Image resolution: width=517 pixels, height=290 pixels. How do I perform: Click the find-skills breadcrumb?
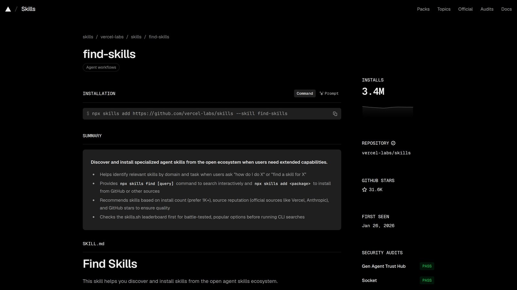pyautogui.click(x=159, y=37)
